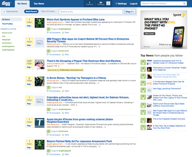The width and height of the screenshot is (192, 157).
Task: Open comments on Apple blocks iPhones story
Action: click(x=54, y=135)
